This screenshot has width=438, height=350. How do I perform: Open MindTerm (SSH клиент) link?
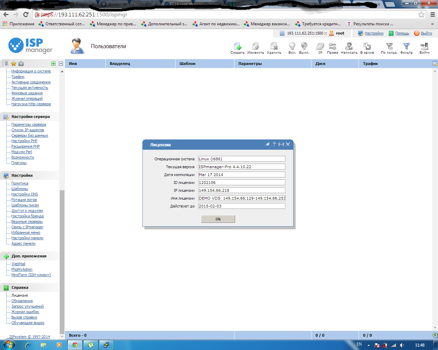click(x=31, y=275)
